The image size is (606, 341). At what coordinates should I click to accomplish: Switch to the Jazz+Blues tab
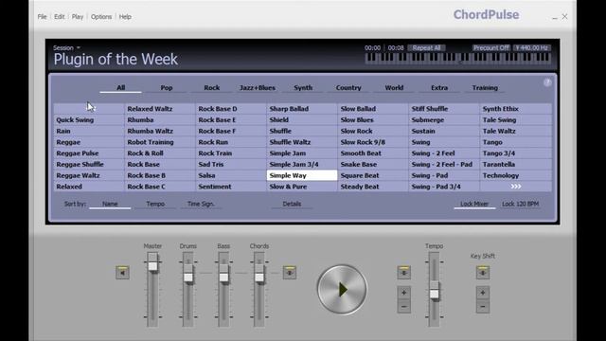pyautogui.click(x=258, y=88)
